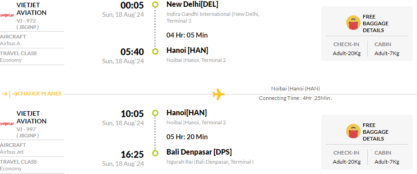
Task: Click the change planes arrow icon
Action: (x=9, y=94)
